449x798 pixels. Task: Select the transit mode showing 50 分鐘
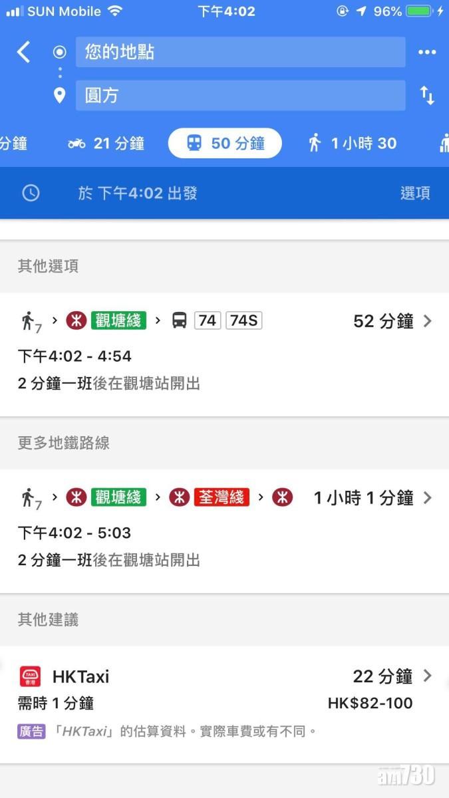click(224, 143)
